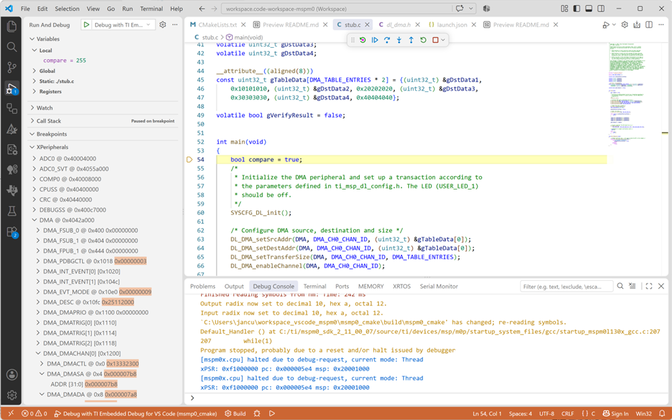Screen dimensions: 672x420
Task: Switch to the Problems panel tab
Action: point(202,286)
